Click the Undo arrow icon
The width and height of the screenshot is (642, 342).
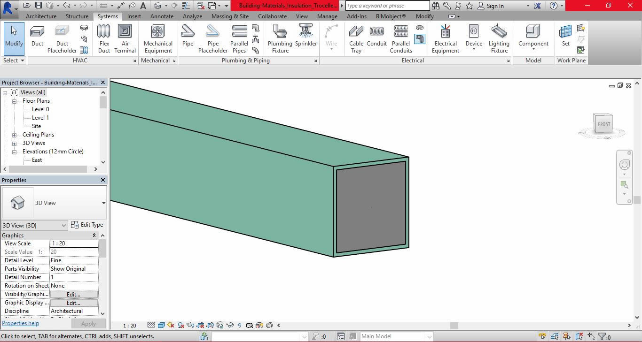(66, 6)
